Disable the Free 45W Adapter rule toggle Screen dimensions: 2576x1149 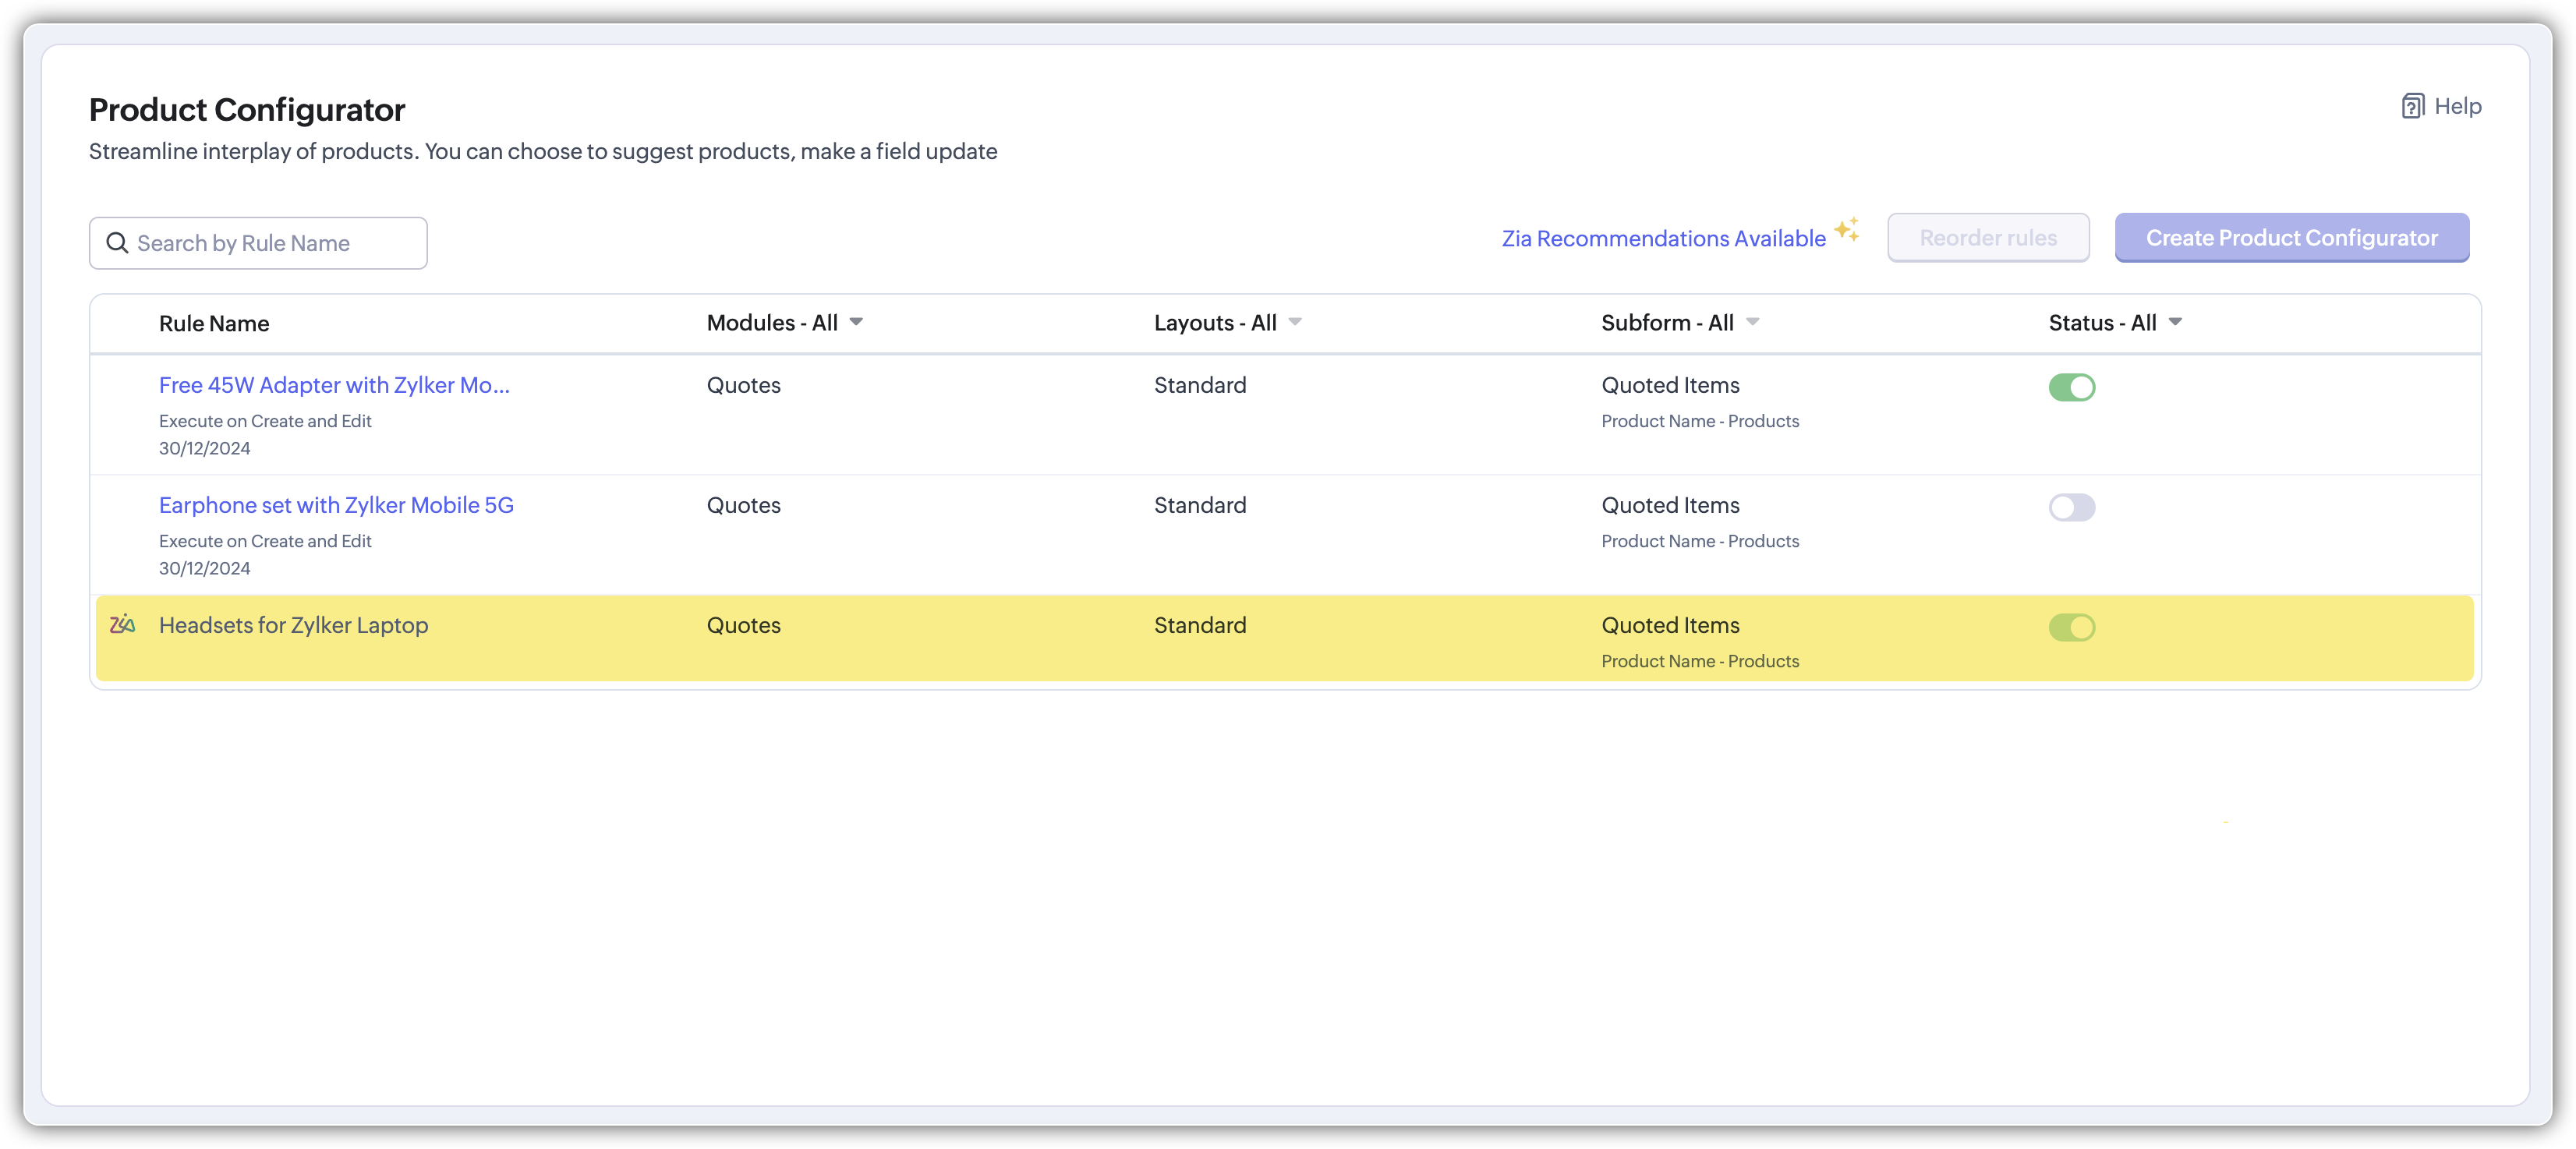click(x=2071, y=387)
